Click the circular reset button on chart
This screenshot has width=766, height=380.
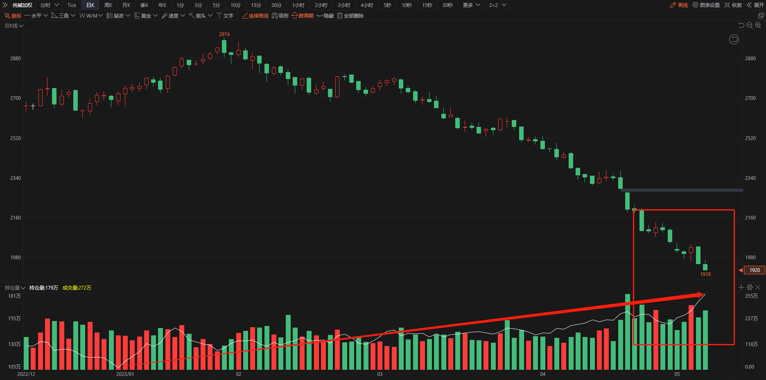coord(734,39)
